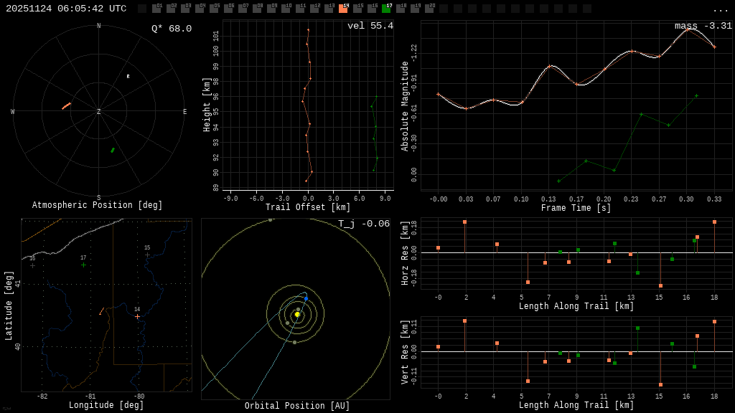Click the Vert Res [km] axis label

[x=405, y=352]
